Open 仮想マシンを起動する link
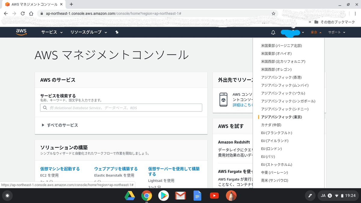Viewport: 361px width, 203px height. pyautogui.click(x=60, y=169)
